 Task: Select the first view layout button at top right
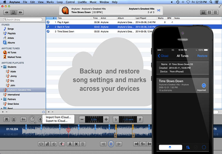tap(203, 12)
